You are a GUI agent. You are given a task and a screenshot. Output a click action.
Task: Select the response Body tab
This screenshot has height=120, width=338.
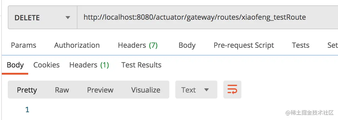click(x=15, y=65)
